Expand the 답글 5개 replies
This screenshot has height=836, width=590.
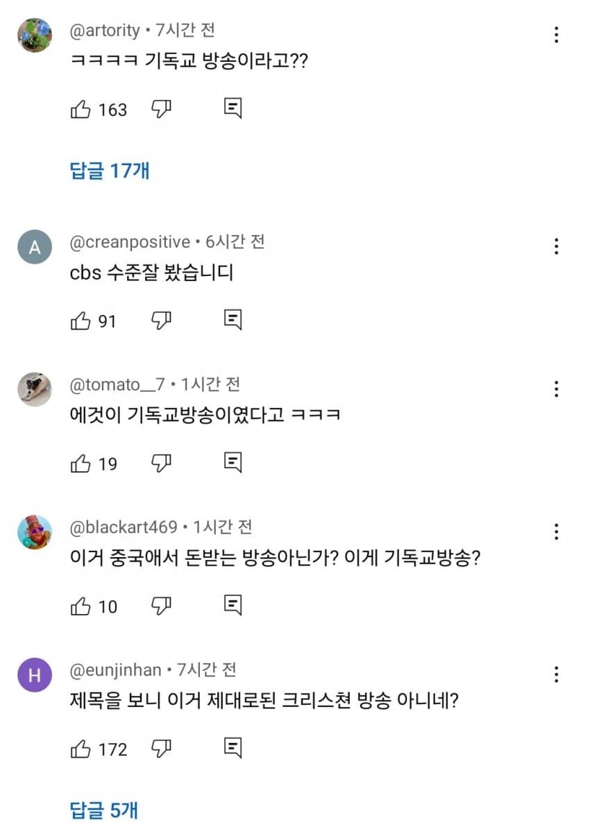click(x=104, y=810)
